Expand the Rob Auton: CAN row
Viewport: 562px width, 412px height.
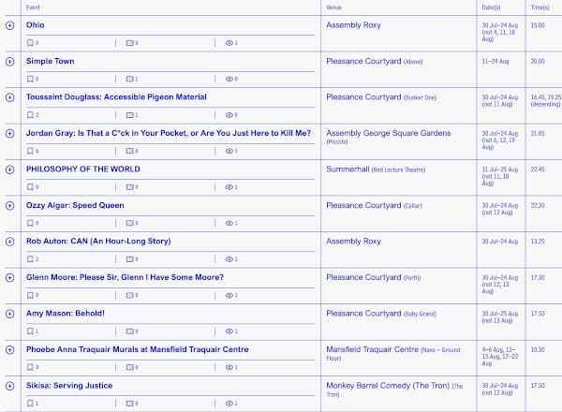point(10,242)
